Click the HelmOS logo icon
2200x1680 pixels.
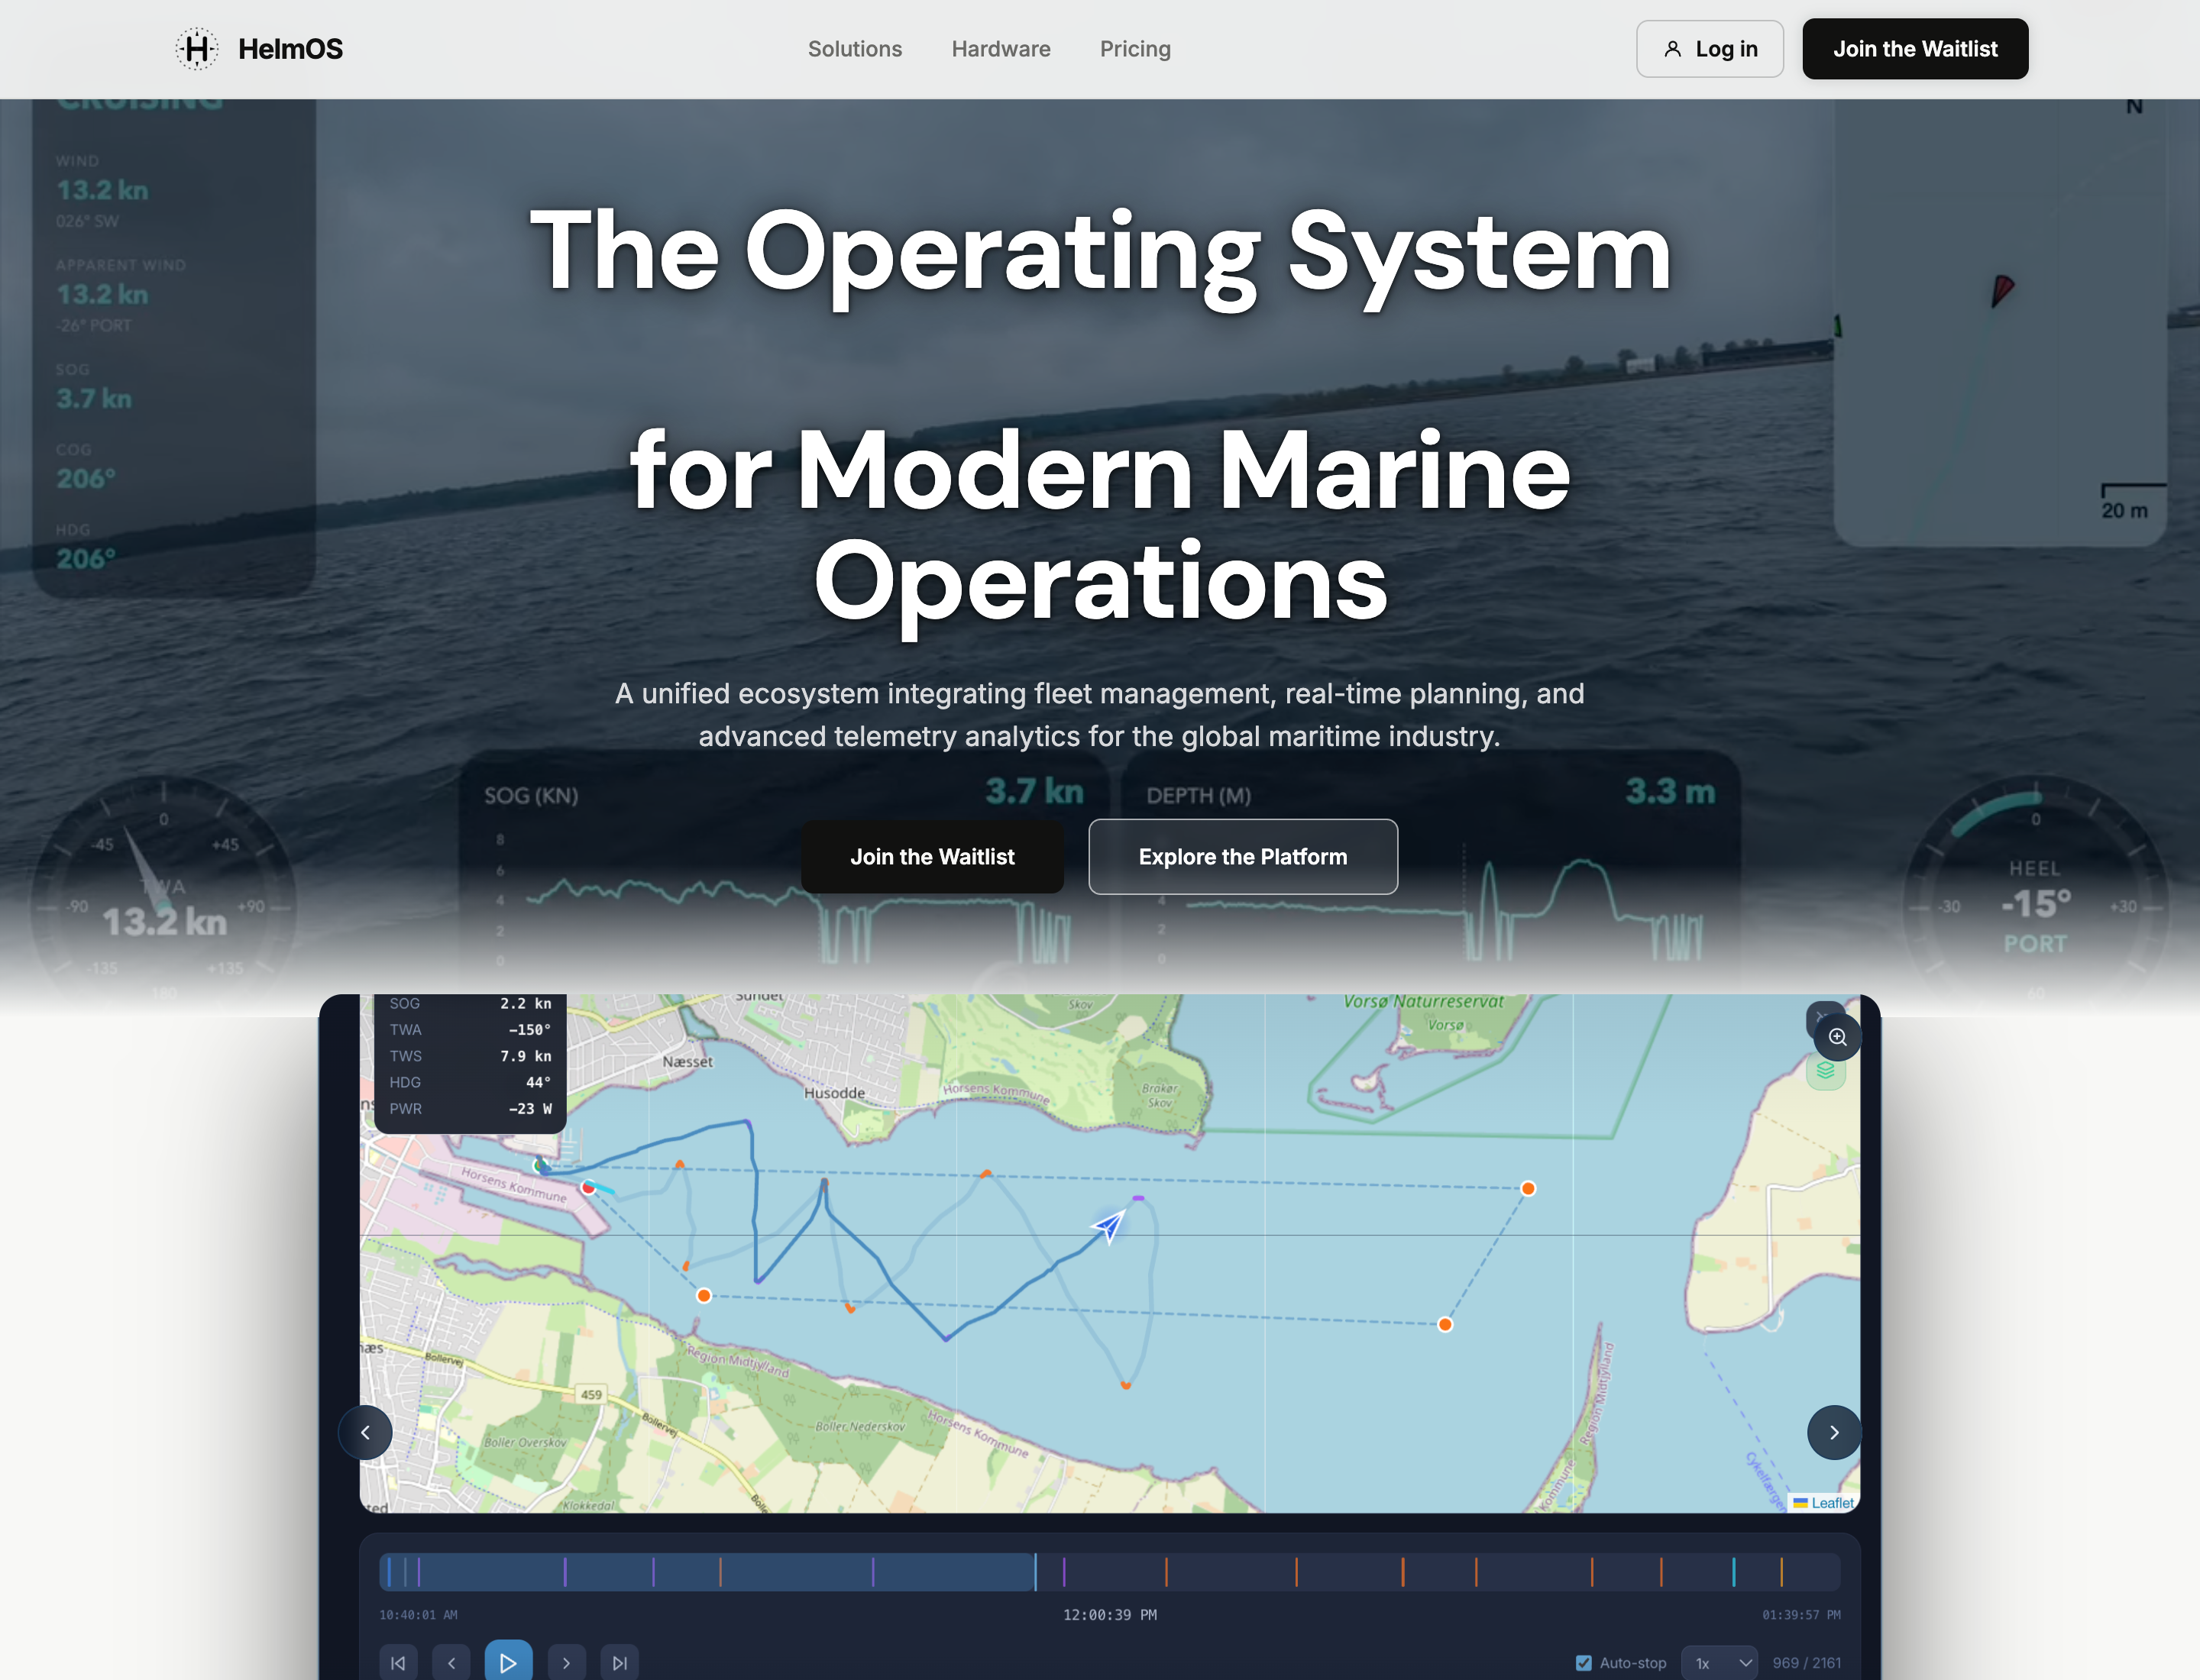pyautogui.click(x=197, y=49)
